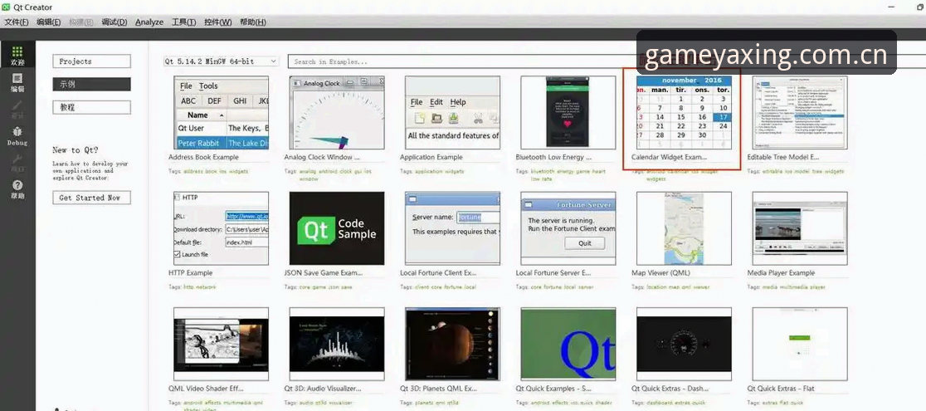Click the Get Started Now button
The height and width of the screenshot is (411, 926).
coord(91,198)
